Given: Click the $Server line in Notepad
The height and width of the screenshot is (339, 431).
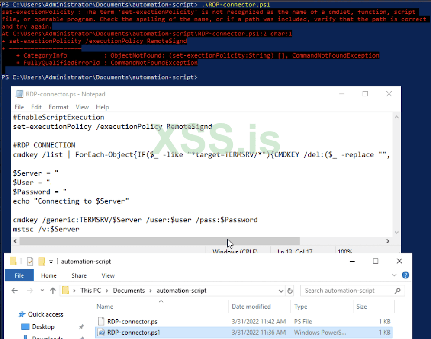Looking at the screenshot, I should (35, 173).
